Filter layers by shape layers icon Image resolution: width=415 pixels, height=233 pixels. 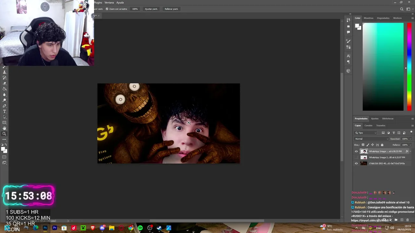399,133
